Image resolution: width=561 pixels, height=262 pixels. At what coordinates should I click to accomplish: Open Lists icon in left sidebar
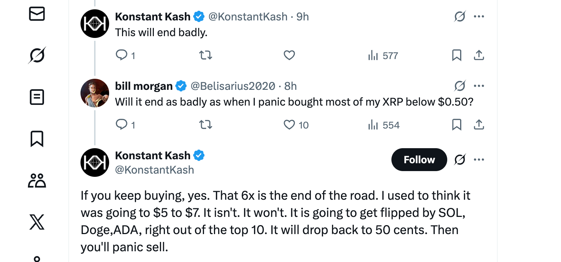click(37, 97)
